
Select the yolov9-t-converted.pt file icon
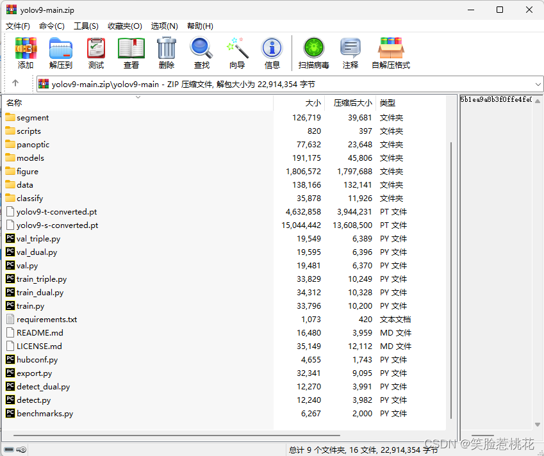(x=10, y=211)
